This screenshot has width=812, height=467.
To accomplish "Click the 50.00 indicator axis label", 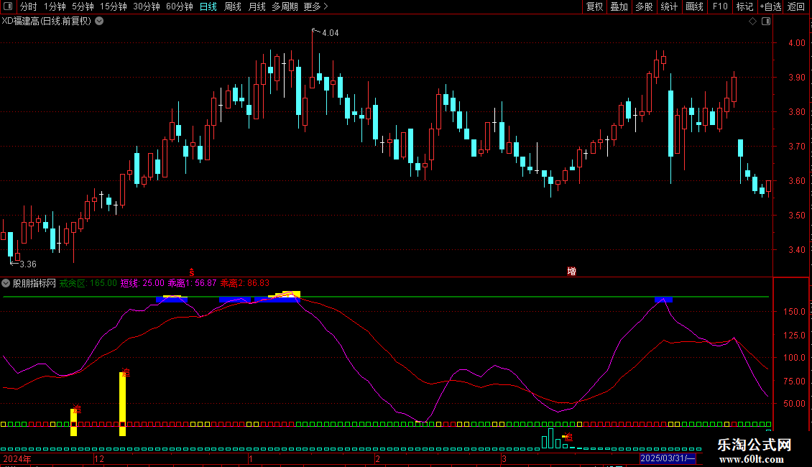I will (x=795, y=404).
